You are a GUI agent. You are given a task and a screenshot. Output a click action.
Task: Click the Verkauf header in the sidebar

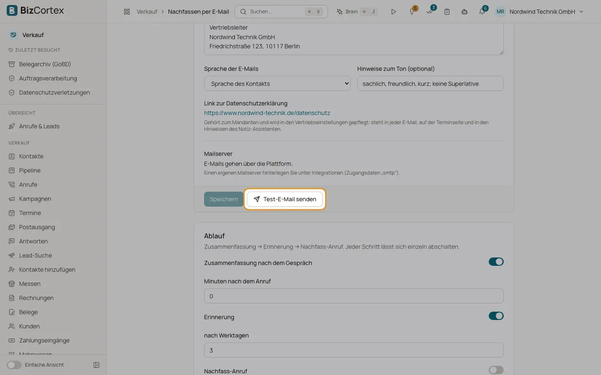click(33, 35)
